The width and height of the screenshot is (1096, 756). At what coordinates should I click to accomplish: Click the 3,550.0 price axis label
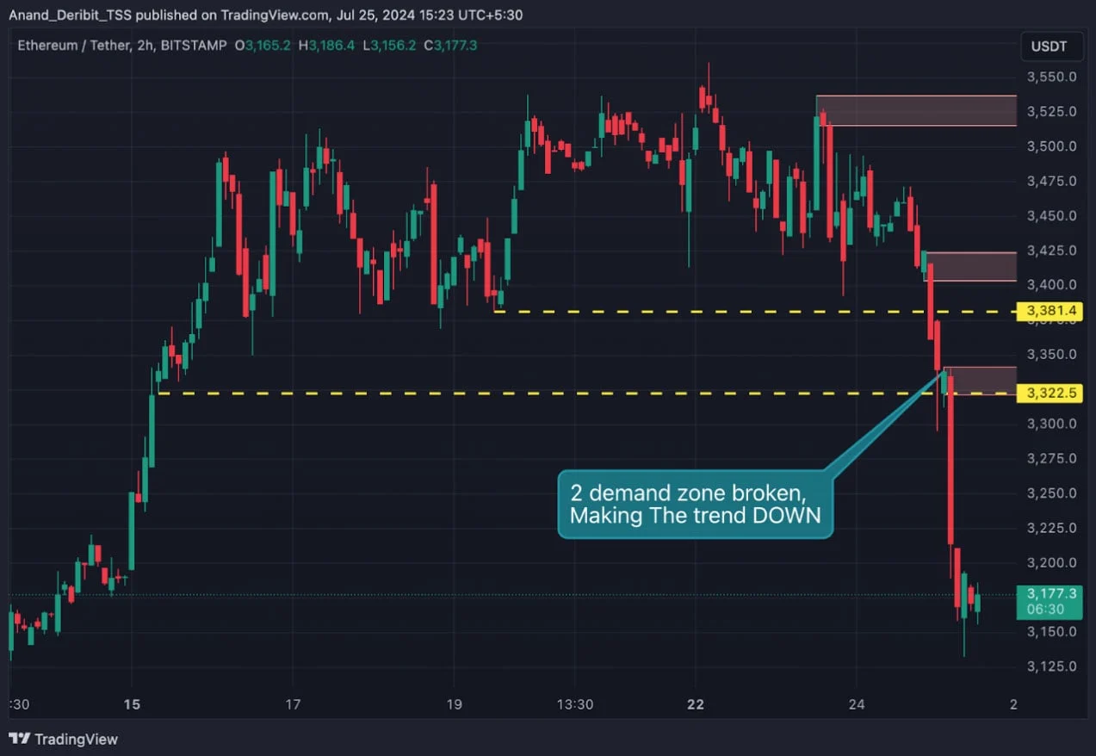(1051, 77)
